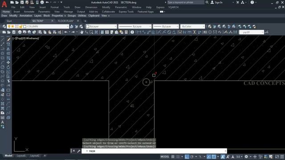Click the Save icon in standard toolbar
Viewport: 285px width, 160px height.
pyautogui.click(x=14, y=32)
